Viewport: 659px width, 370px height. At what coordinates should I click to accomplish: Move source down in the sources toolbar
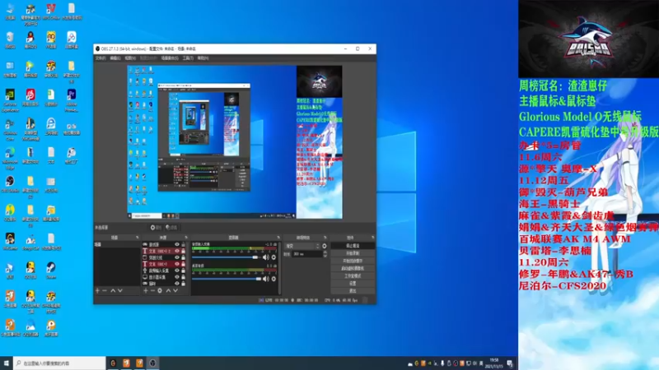pos(175,290)
